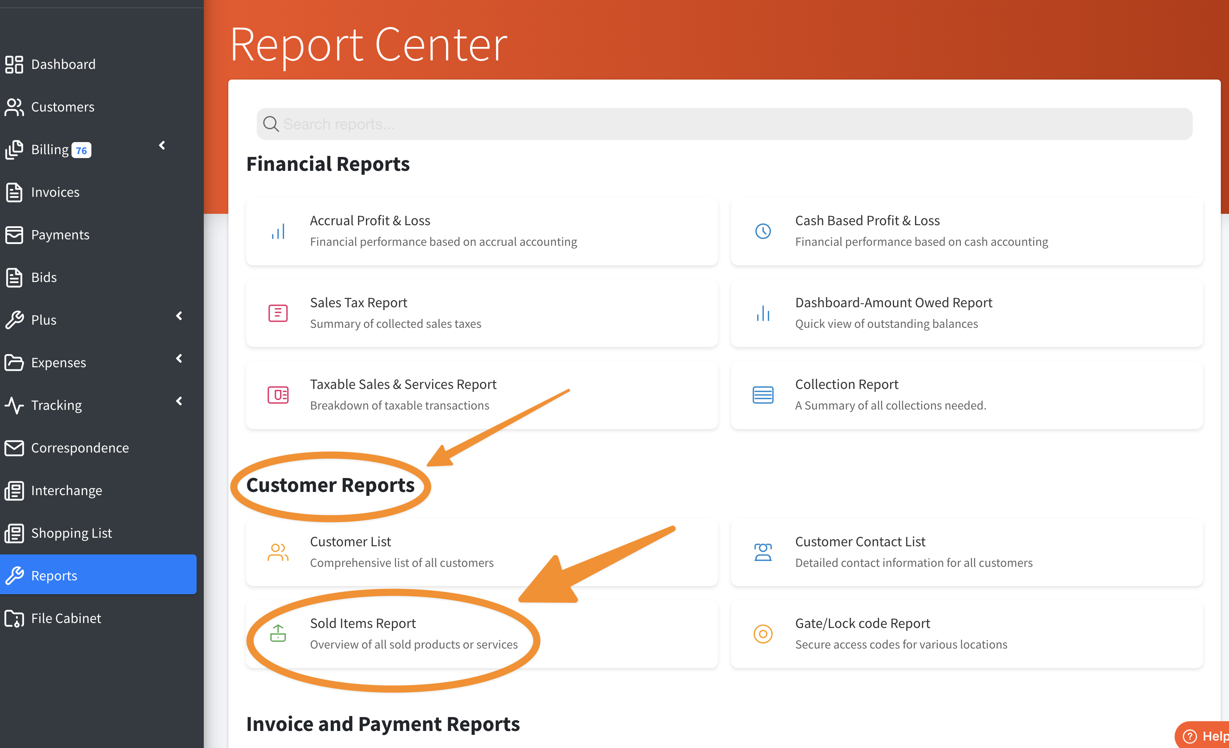The image size is (1229, 748).
Task: Click the Sales Tax Report pink icon
Action: coord(278,313)
